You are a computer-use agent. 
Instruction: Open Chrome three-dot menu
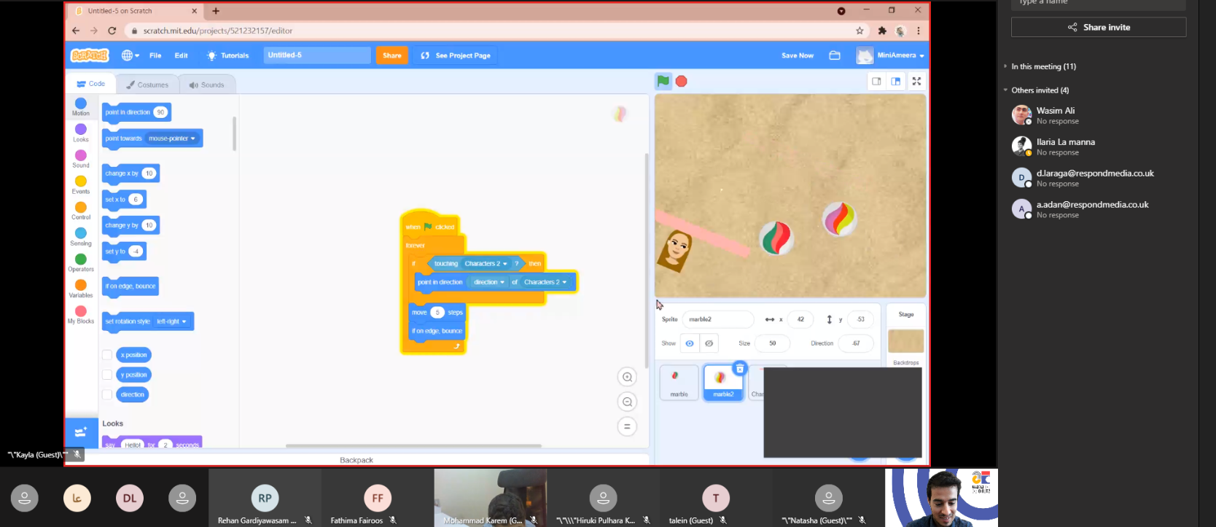point(919,31)
